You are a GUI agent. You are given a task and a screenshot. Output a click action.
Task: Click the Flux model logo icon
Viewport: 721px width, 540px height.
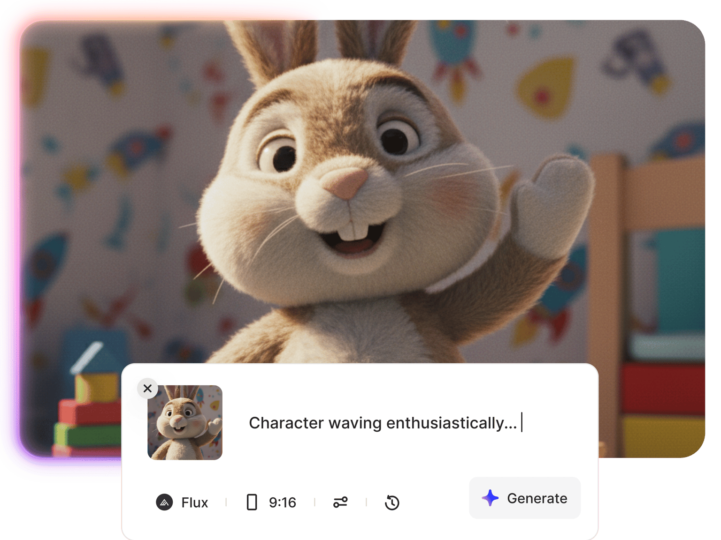pyautogui.click(x=164, y=502)
